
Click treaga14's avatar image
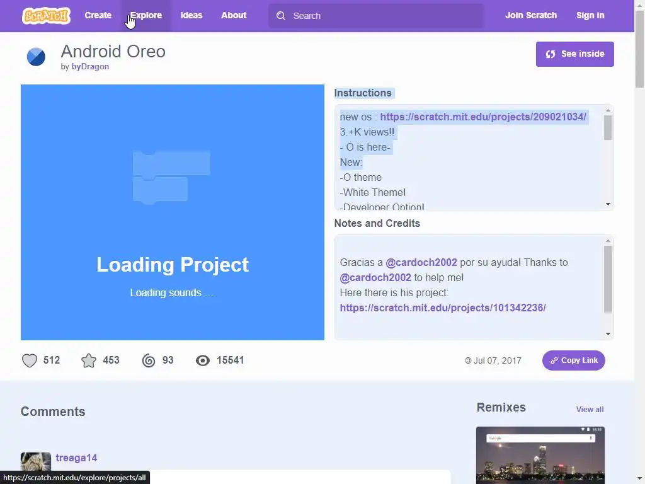pyautogui.click(x=36, y=463)
